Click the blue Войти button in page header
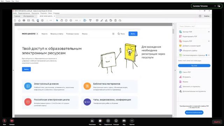The width and height of the screenshot is (224, 126). click(133, 34)
